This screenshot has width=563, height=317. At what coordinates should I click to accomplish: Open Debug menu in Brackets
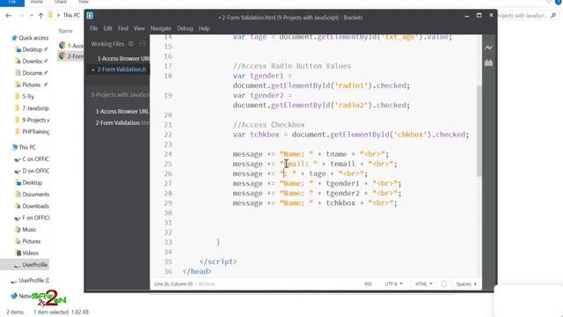[x=185, y=28]
